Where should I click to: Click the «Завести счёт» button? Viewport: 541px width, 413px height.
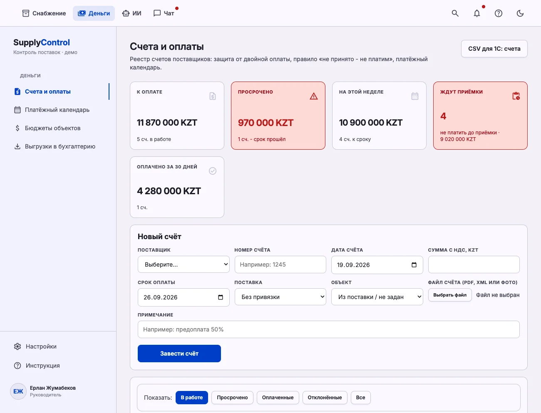point(179,354)
